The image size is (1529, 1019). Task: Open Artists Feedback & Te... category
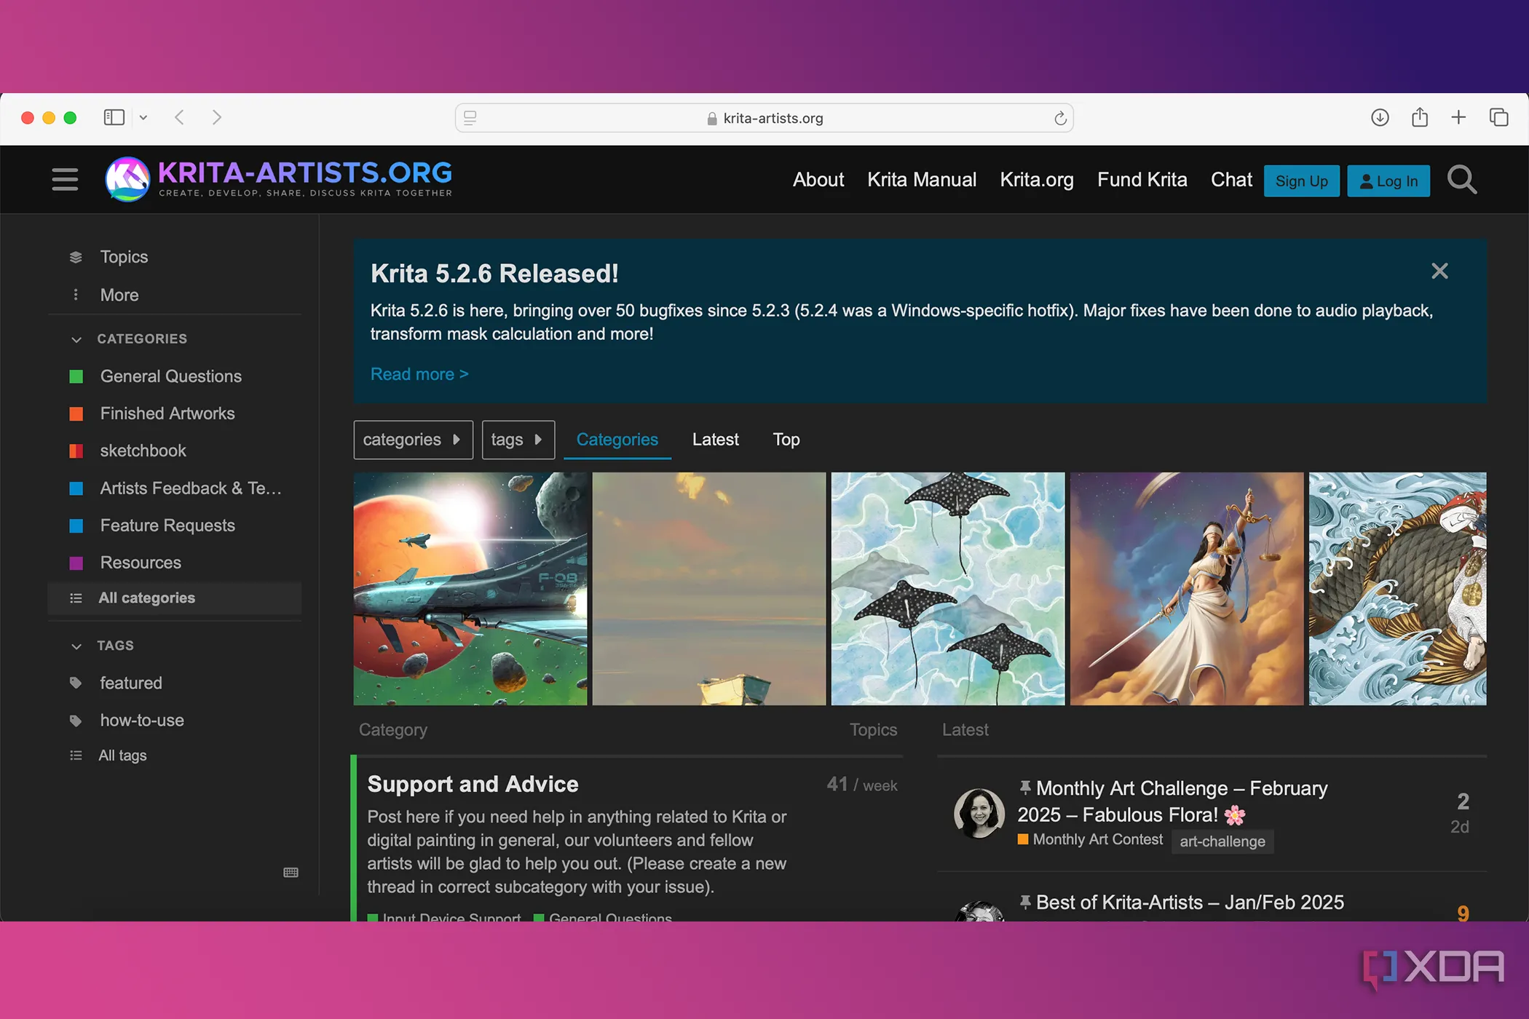[191, 488]
